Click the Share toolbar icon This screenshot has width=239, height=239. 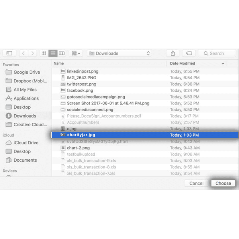pyautogui.click(x=173, y=53)
